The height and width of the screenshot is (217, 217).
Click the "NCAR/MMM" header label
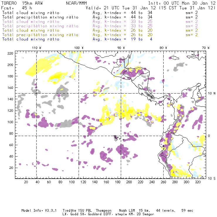(77, 3)
